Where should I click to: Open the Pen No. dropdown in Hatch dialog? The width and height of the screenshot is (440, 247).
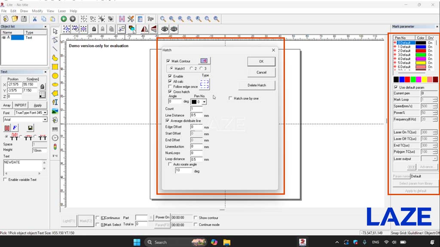[204, 102]
